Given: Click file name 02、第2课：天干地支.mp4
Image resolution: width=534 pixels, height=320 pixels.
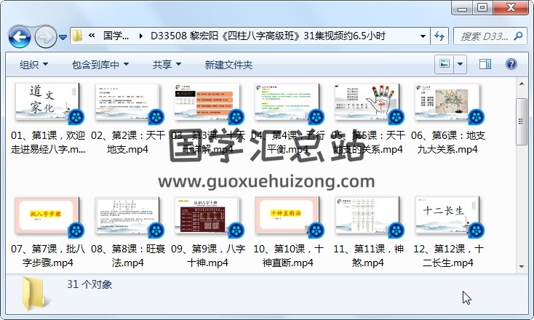Looking at the screenshot, I should pyautogui.click(x=128, y=143).
